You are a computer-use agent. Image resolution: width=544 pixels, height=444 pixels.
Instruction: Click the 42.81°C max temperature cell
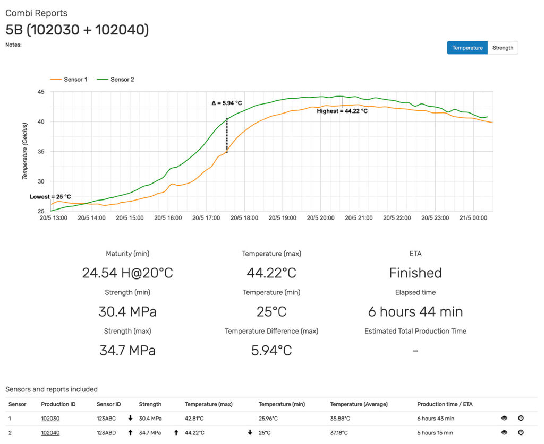point(194,419)
